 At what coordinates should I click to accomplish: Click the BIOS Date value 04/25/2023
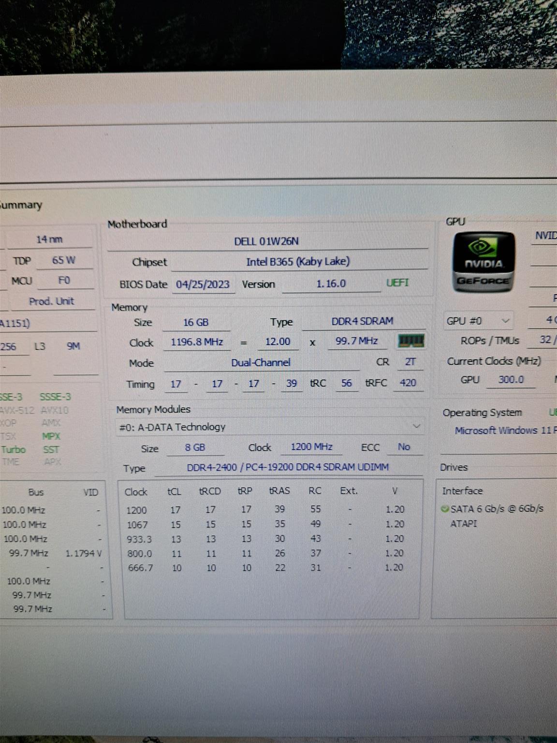[203, 284]
